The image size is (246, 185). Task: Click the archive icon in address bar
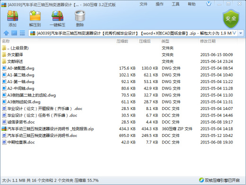coord(33,33)
